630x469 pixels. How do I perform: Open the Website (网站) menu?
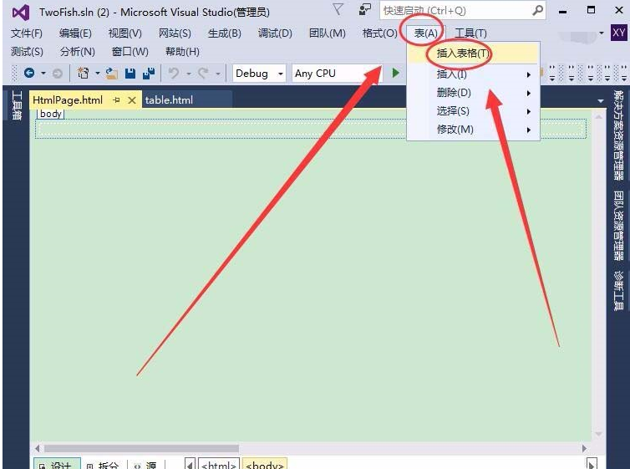point(175,33)
